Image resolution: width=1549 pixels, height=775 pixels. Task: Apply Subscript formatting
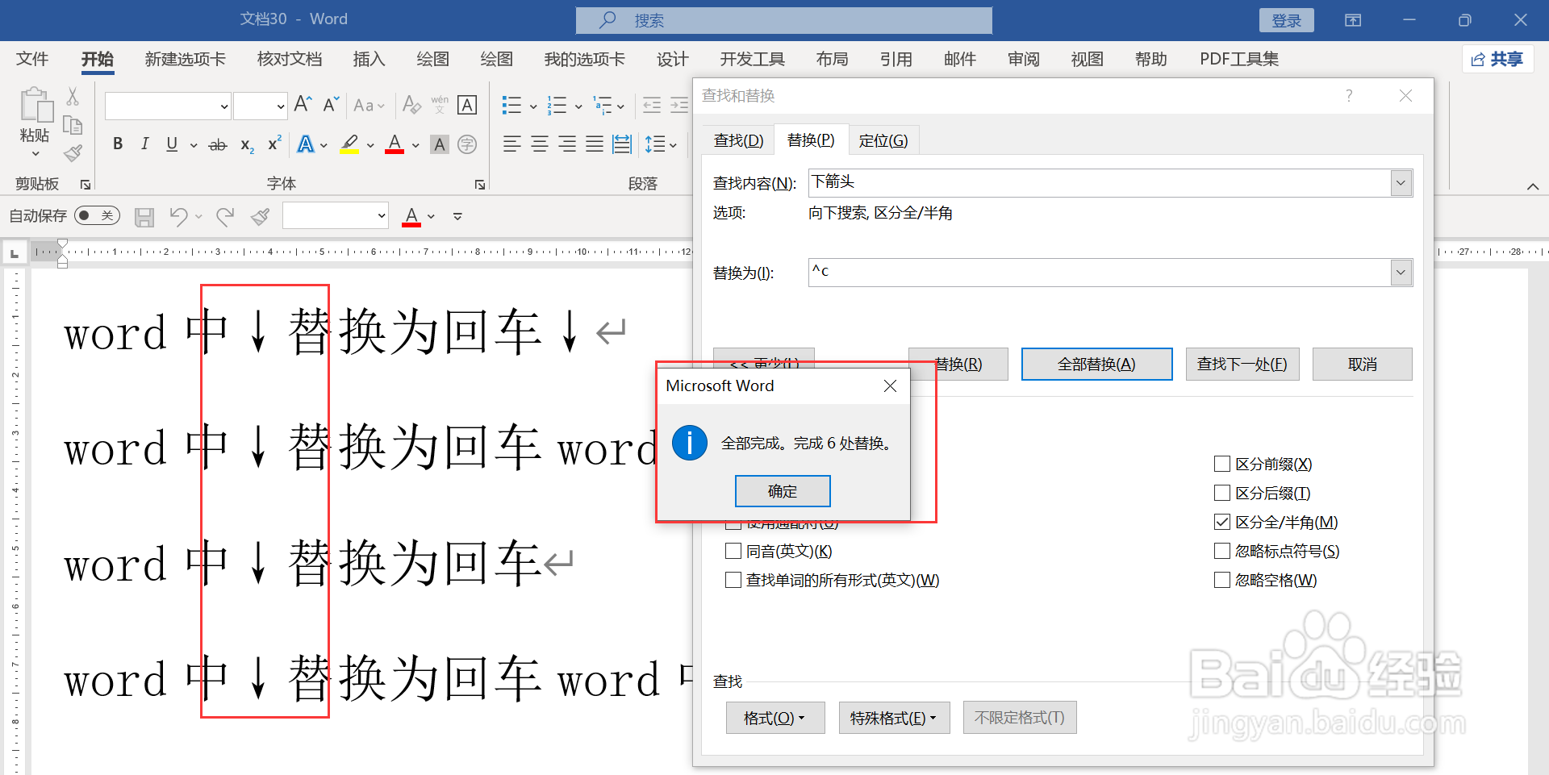[x=247, y=145]
